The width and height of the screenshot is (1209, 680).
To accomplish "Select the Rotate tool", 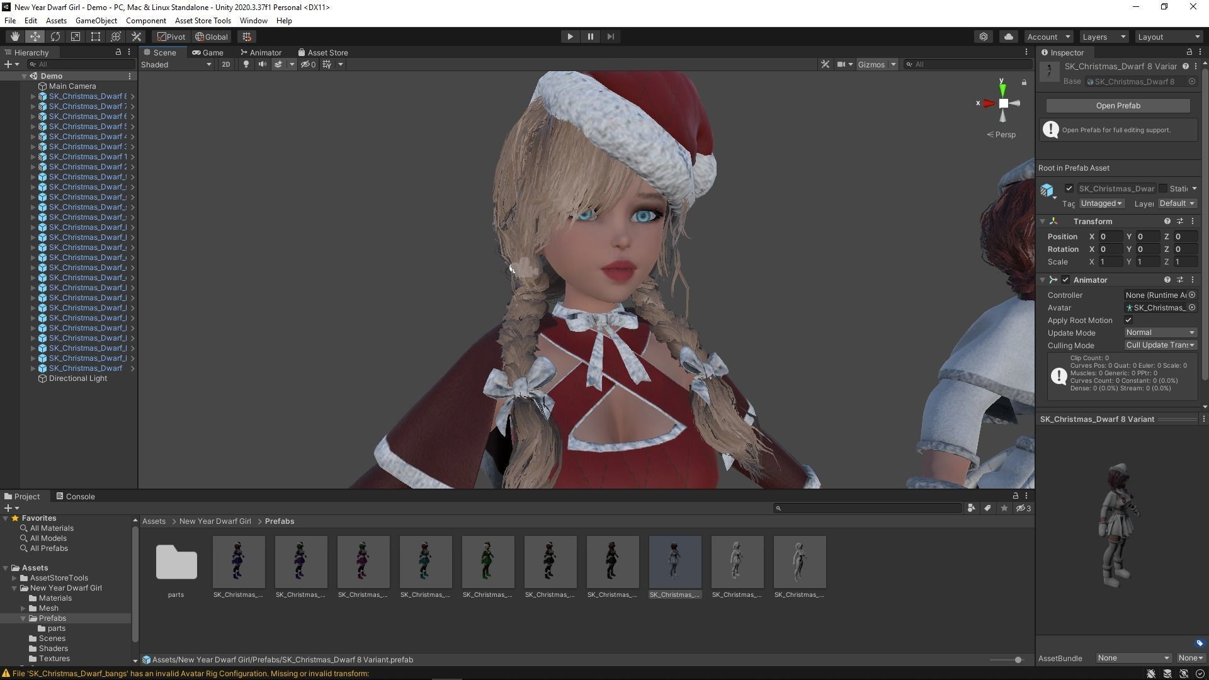I will [x=55, y=37].
